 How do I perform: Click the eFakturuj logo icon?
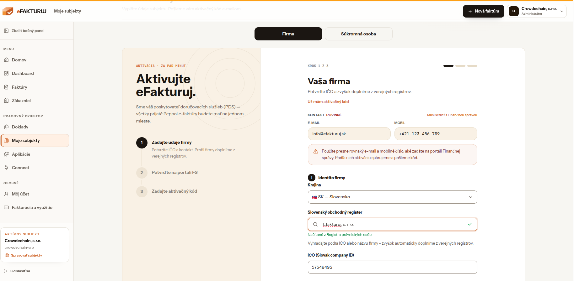[8, 11]
